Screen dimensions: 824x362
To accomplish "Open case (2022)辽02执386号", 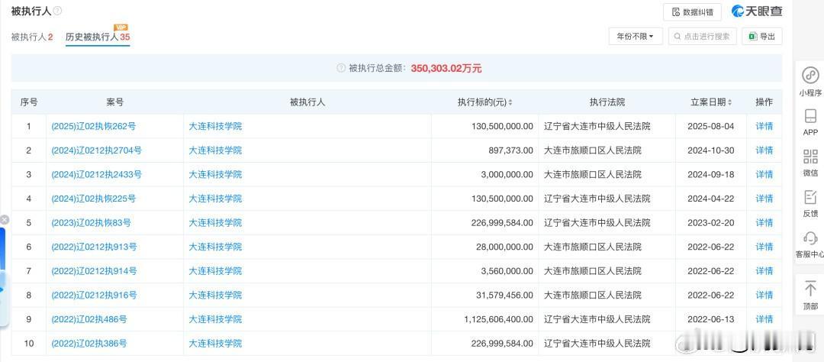I will pos(89,344).
